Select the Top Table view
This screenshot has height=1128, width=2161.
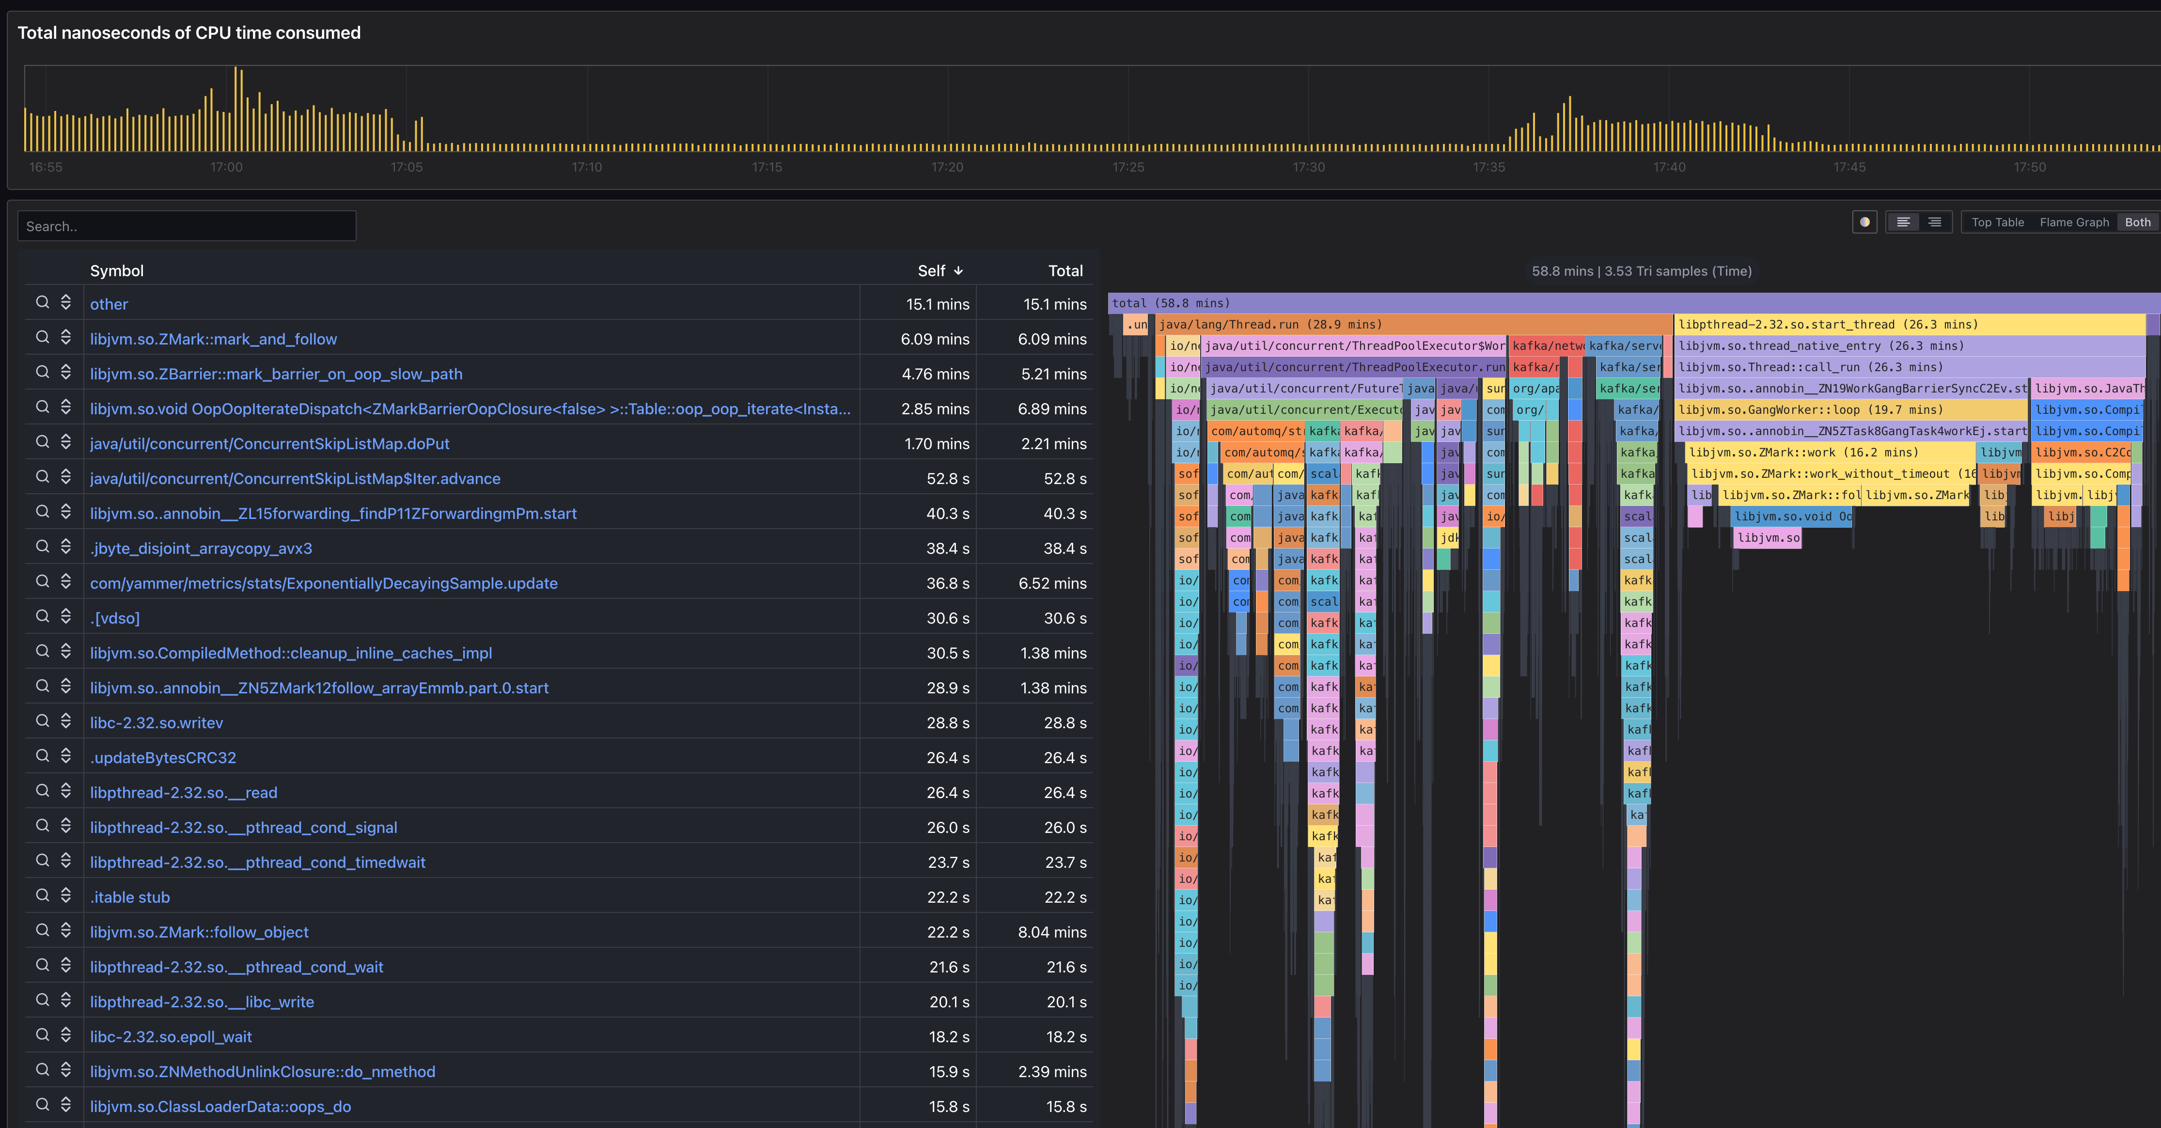1997,222
